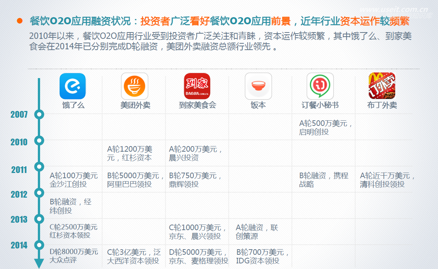Screen dimensions: 438x269
Task: Click the 美团外卖 column label
Action: click(x=135, y=105)
